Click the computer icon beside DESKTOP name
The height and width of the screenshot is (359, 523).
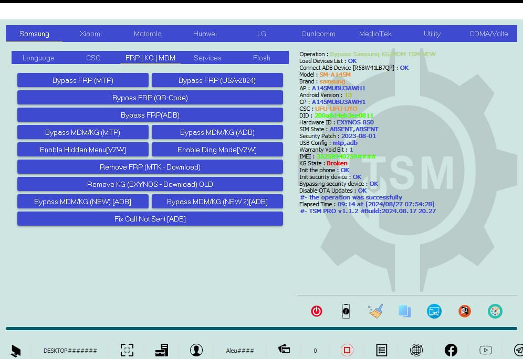(16, 350)
